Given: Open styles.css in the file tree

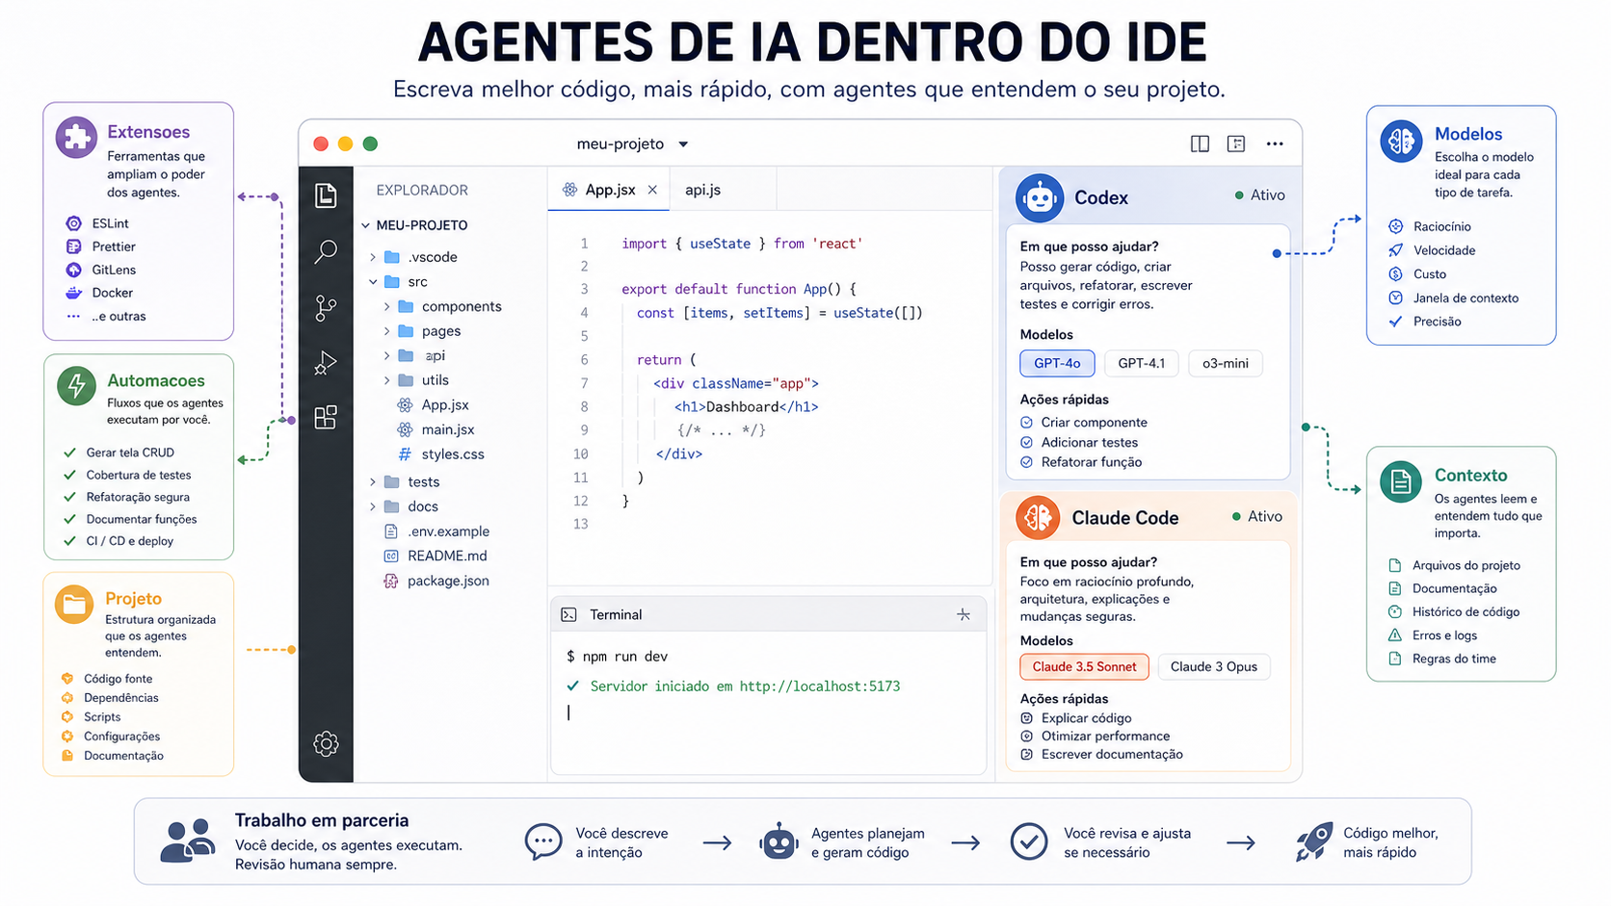Looking at the screenshot, I should [x=452, y=454].
